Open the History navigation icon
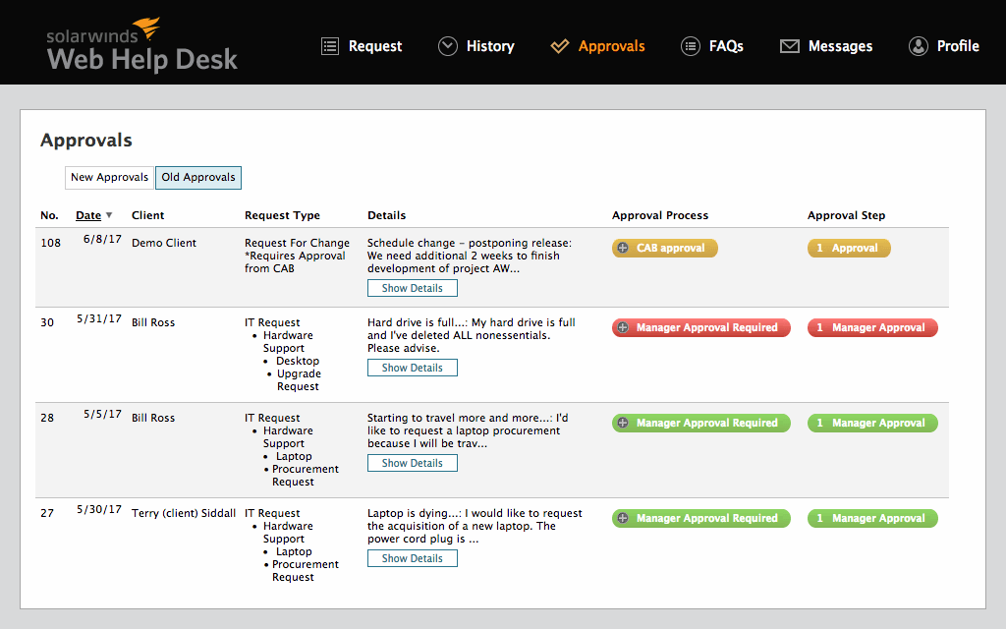 pyautogui.click(x=448, y=45)
